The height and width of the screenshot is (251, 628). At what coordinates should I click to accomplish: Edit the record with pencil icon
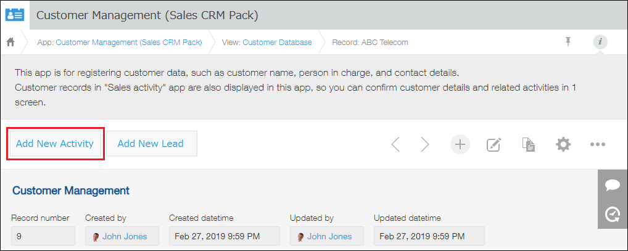[x=494, y=144]
